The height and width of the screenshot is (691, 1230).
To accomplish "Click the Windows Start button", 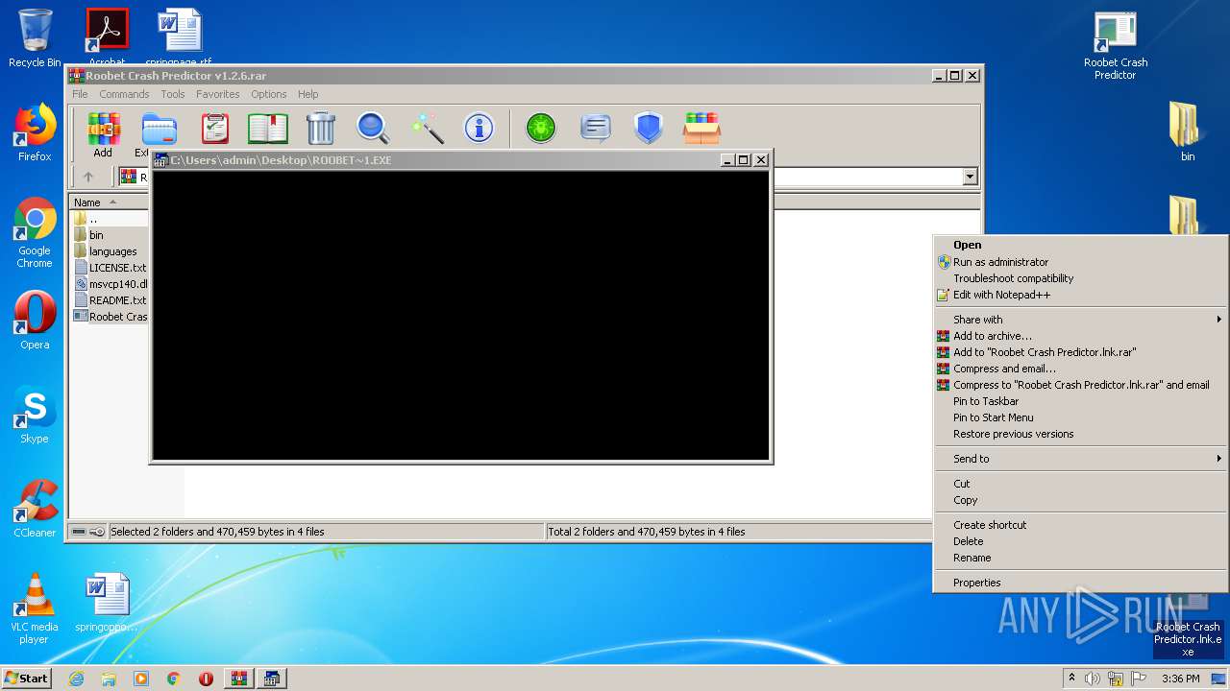I will 26,679.
